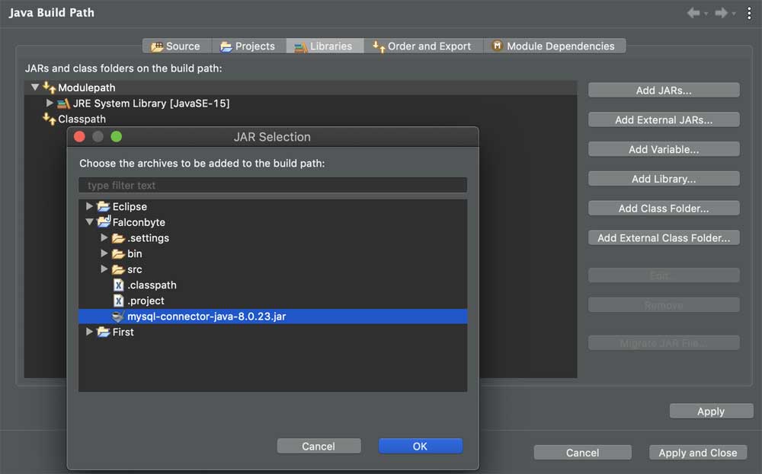
Task: Switch to the Projects tab
Action: pyautogui.click(x=248, y=46)
